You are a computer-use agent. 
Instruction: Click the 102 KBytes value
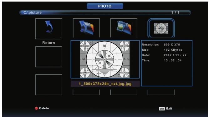click(x=173, y=50)
